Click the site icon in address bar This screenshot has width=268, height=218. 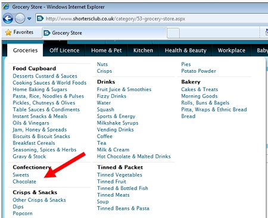(40, 18)
